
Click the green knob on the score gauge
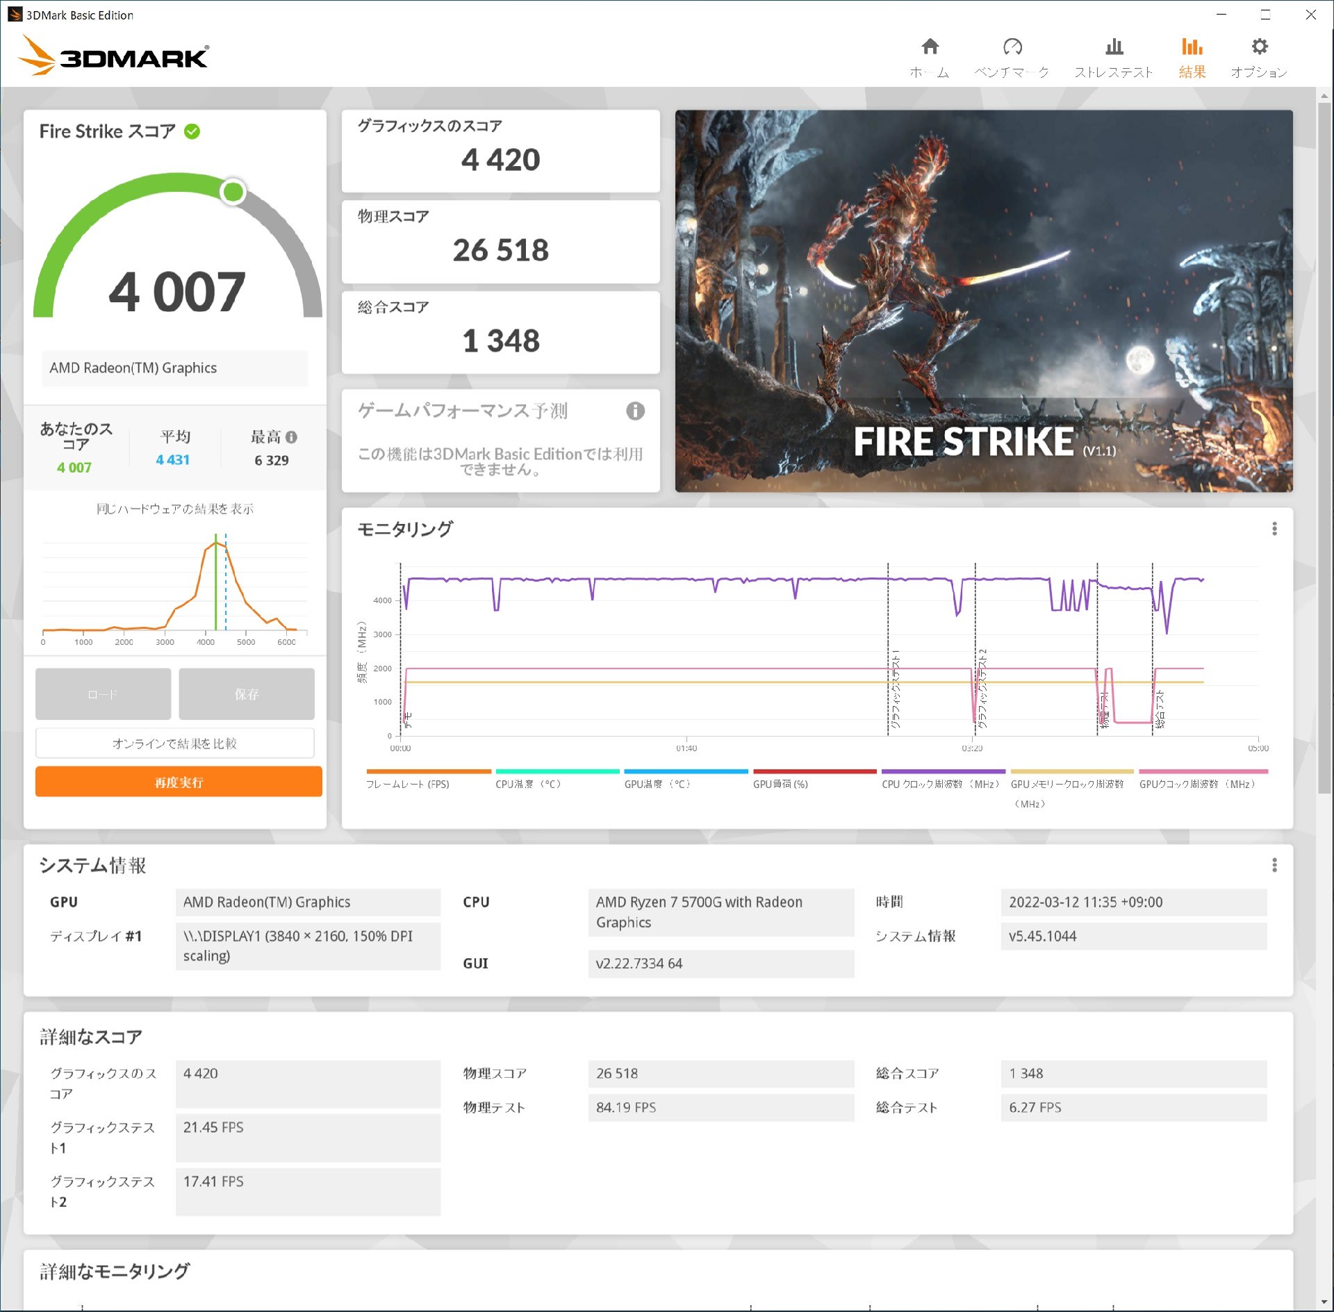pos(233,191)
